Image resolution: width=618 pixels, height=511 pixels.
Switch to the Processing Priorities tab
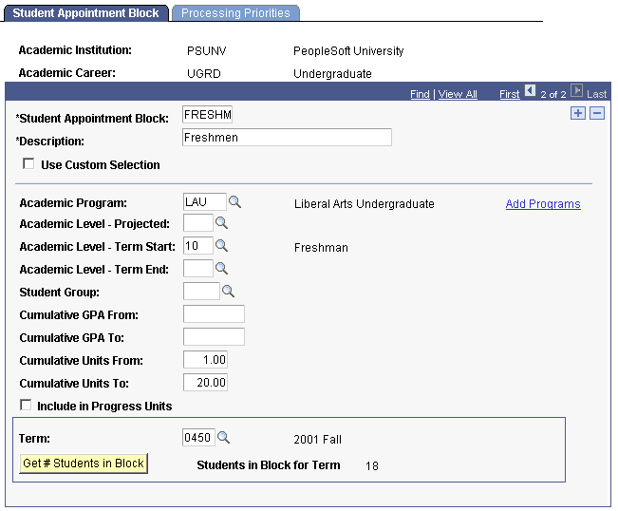click(x=235, y=13)
